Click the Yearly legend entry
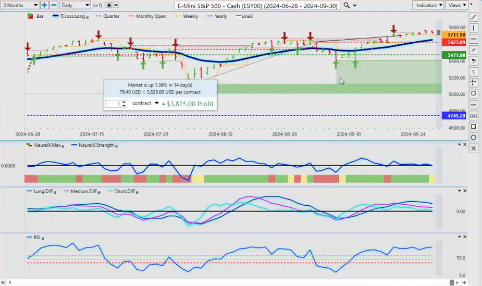 pyautogui.click(x=217, y=16)
